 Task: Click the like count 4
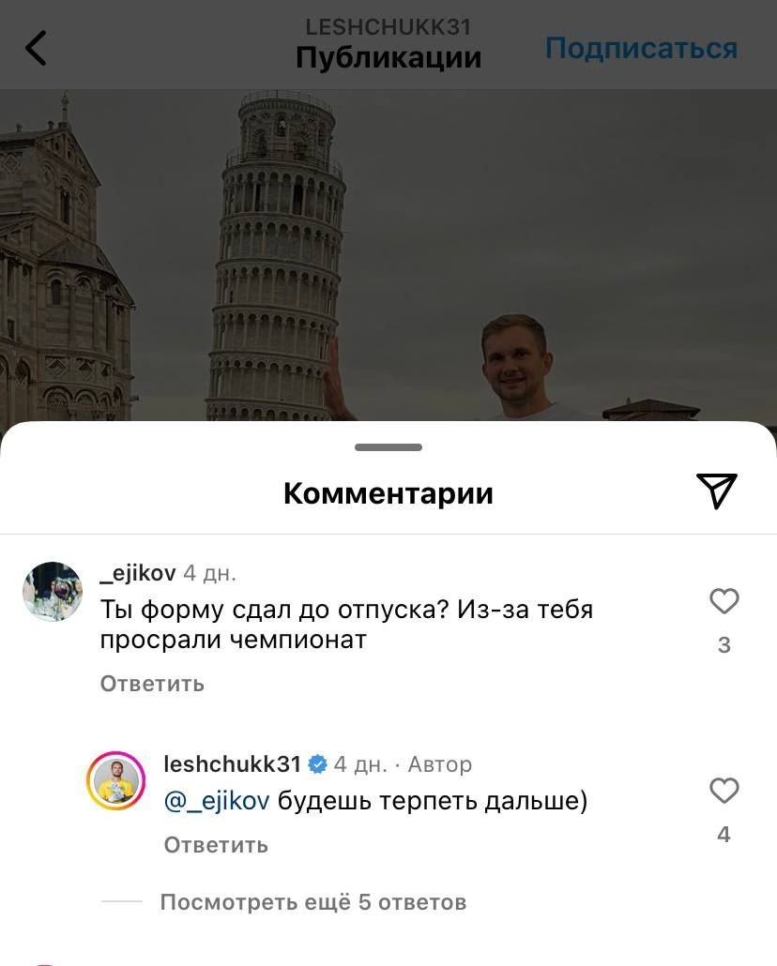click(x=724, y=835)
